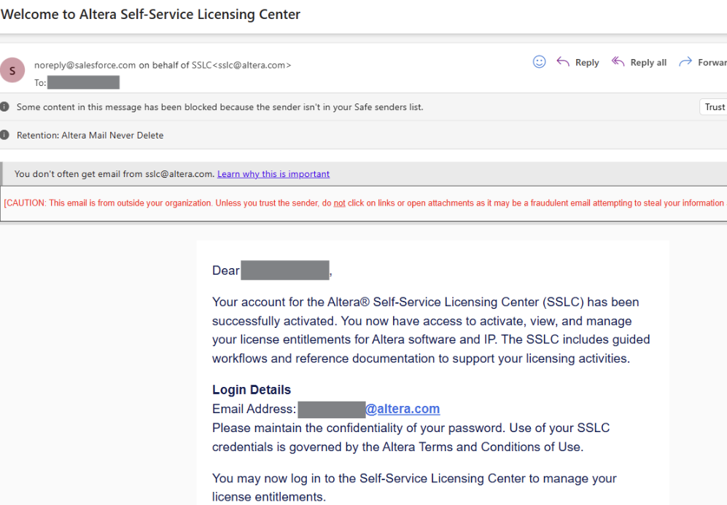Click the Forward arrow icon
Viewport: 727px width, 505px height.
pos(685,62)
